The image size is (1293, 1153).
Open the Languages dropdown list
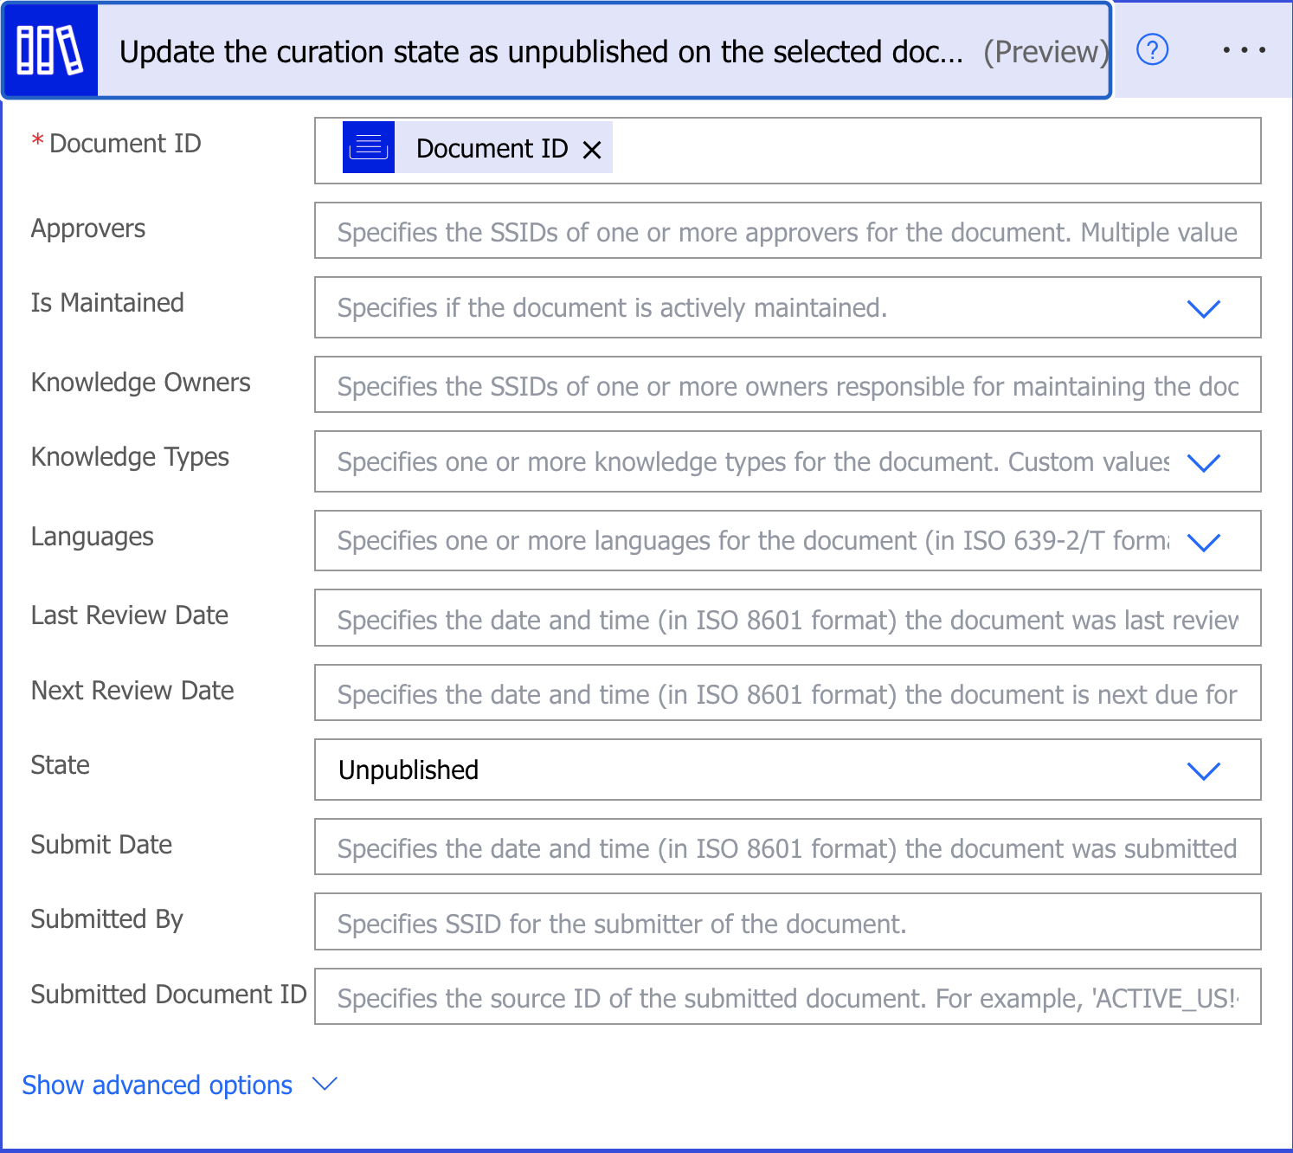[x=1203, y=542]
